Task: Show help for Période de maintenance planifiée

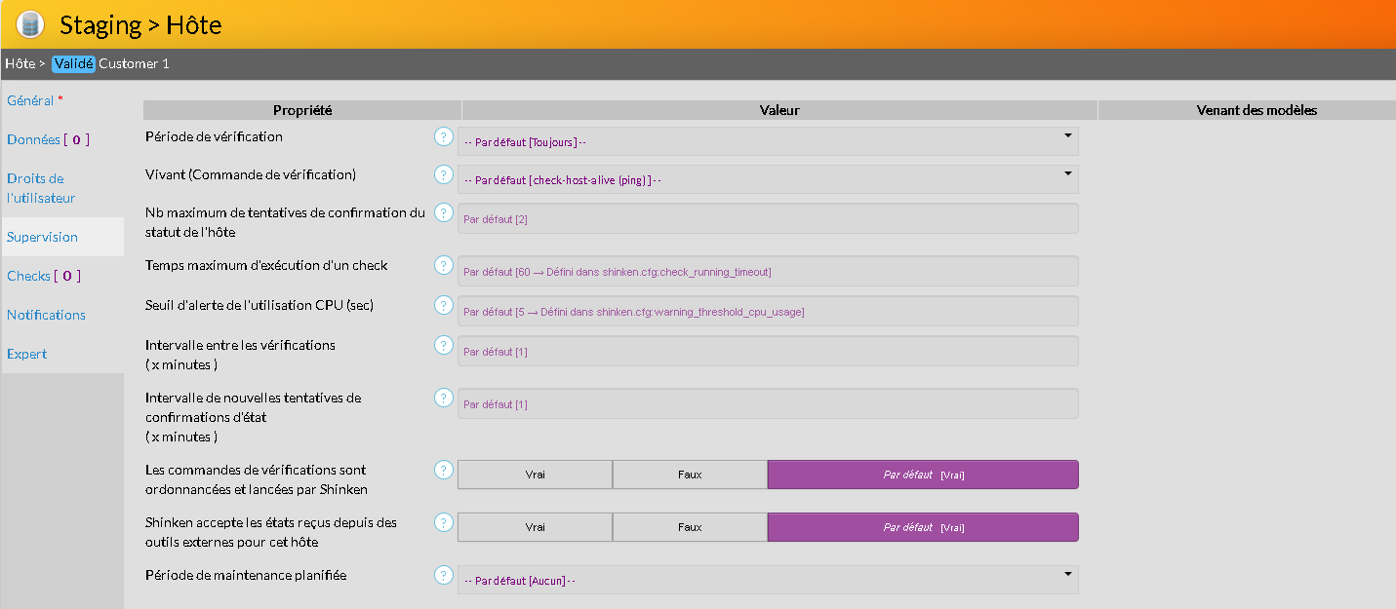Action: tap(444, 576)
